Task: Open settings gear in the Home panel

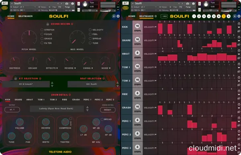Action: click(118, 16)
